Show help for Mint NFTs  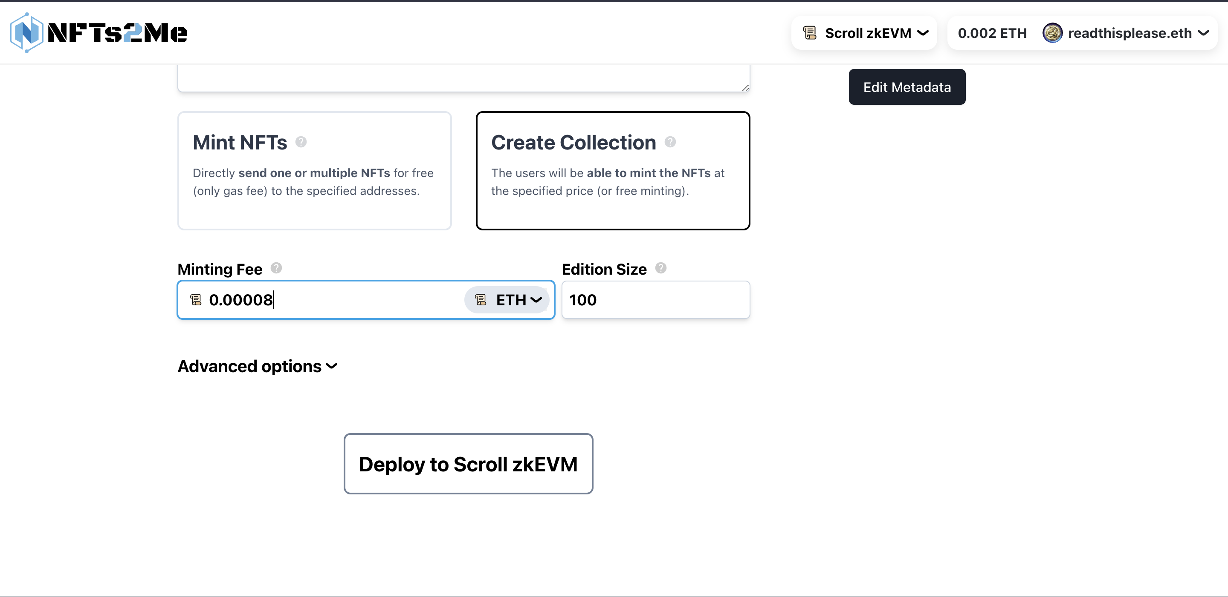pos(301,142)
